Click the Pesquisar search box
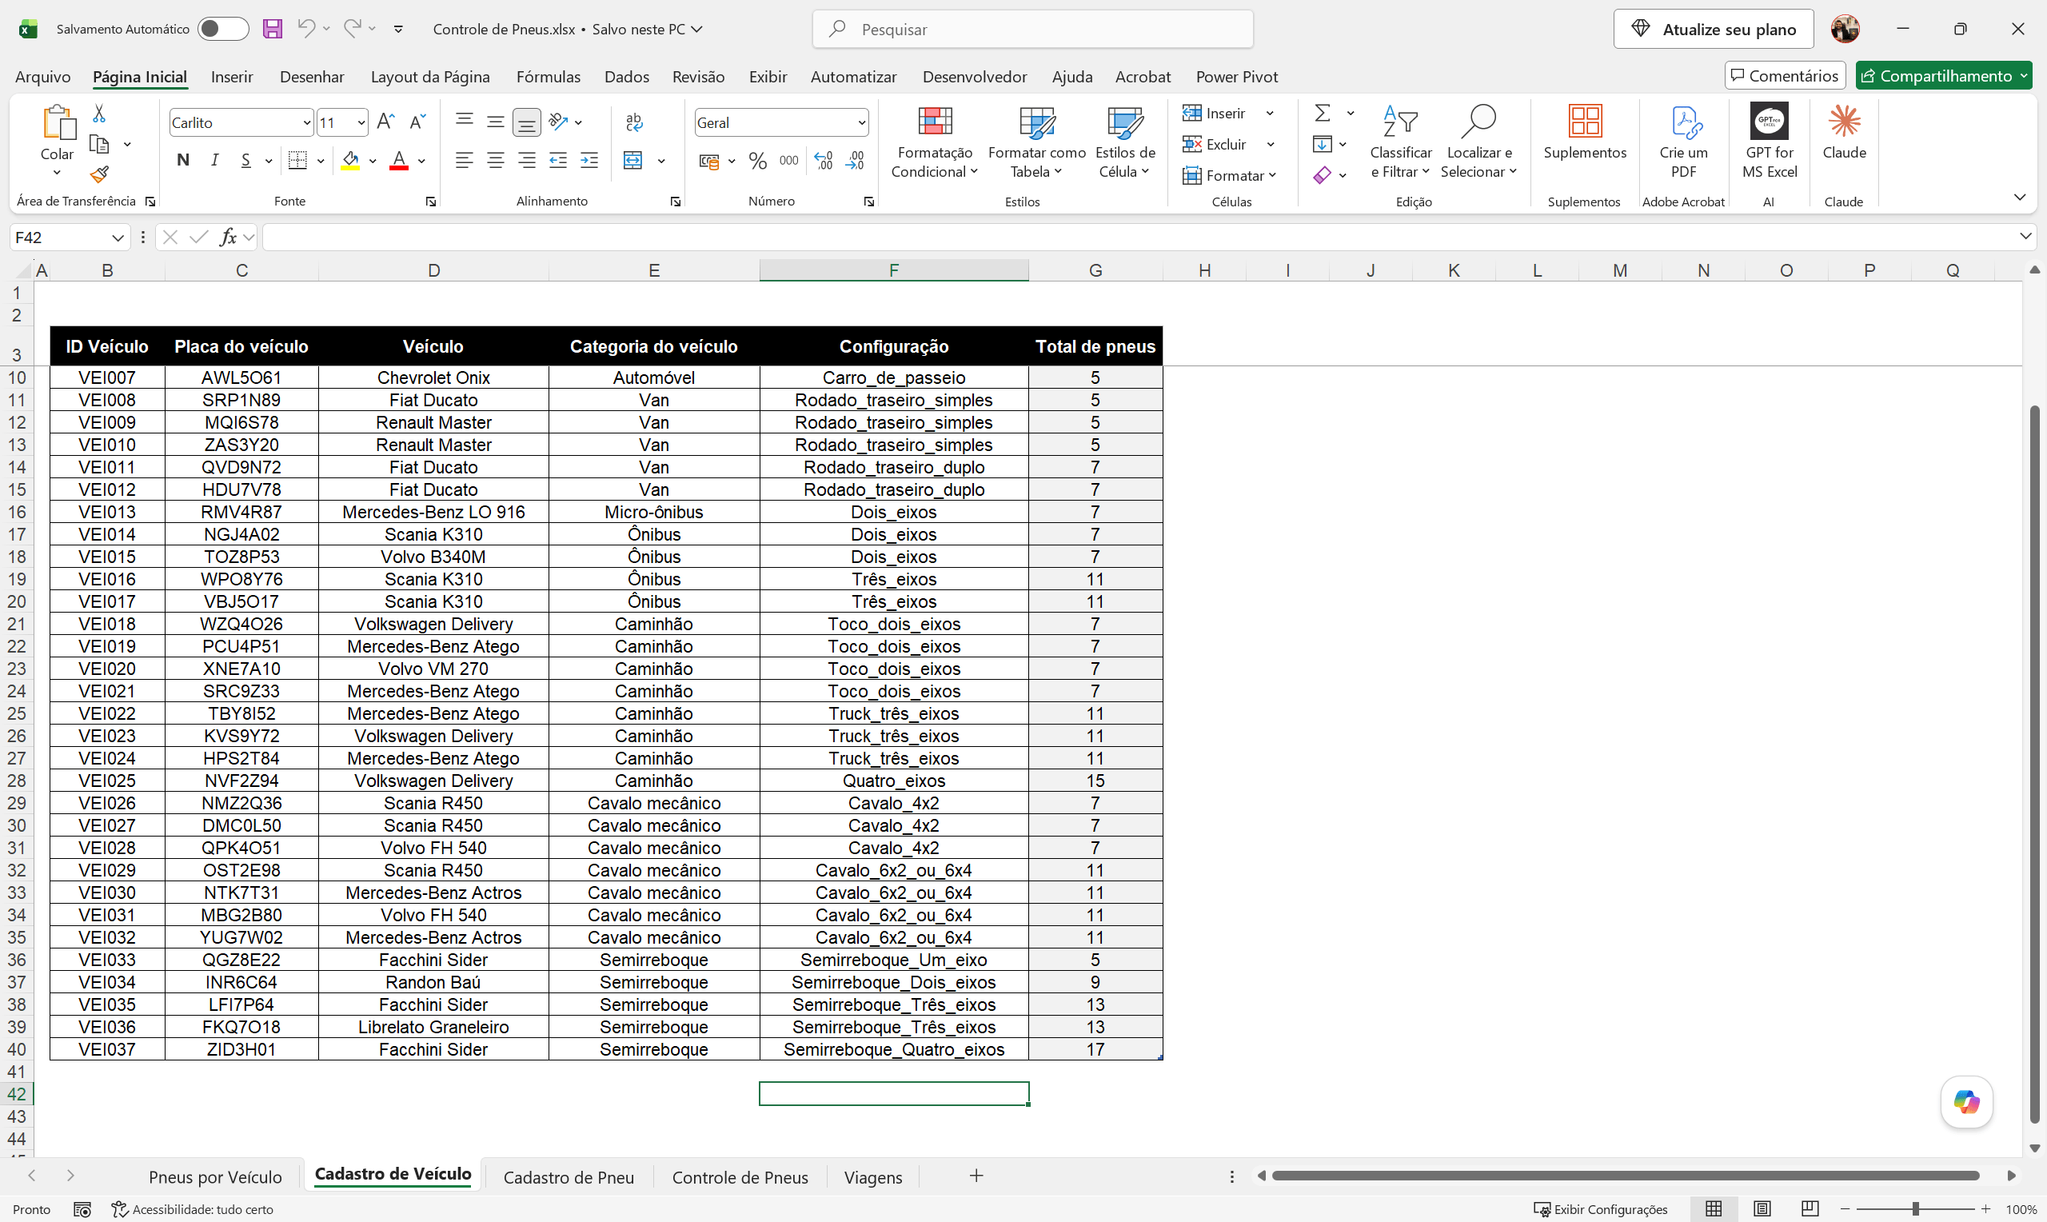Screen dimensions: 2047x1222 click(x=1032, y=29)
